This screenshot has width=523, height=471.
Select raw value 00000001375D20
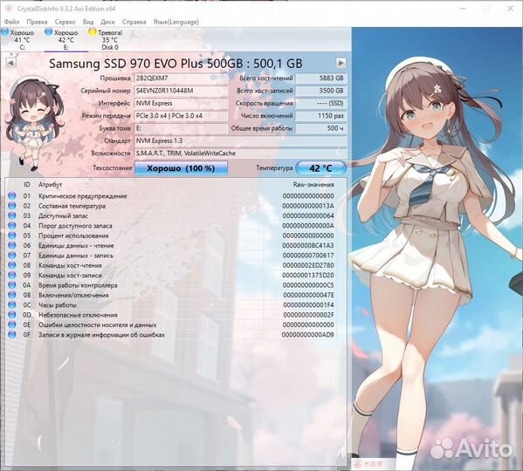[308, 275]
